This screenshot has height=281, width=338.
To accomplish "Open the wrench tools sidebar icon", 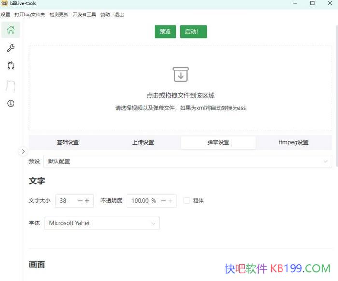I will [x=11, y=48].
